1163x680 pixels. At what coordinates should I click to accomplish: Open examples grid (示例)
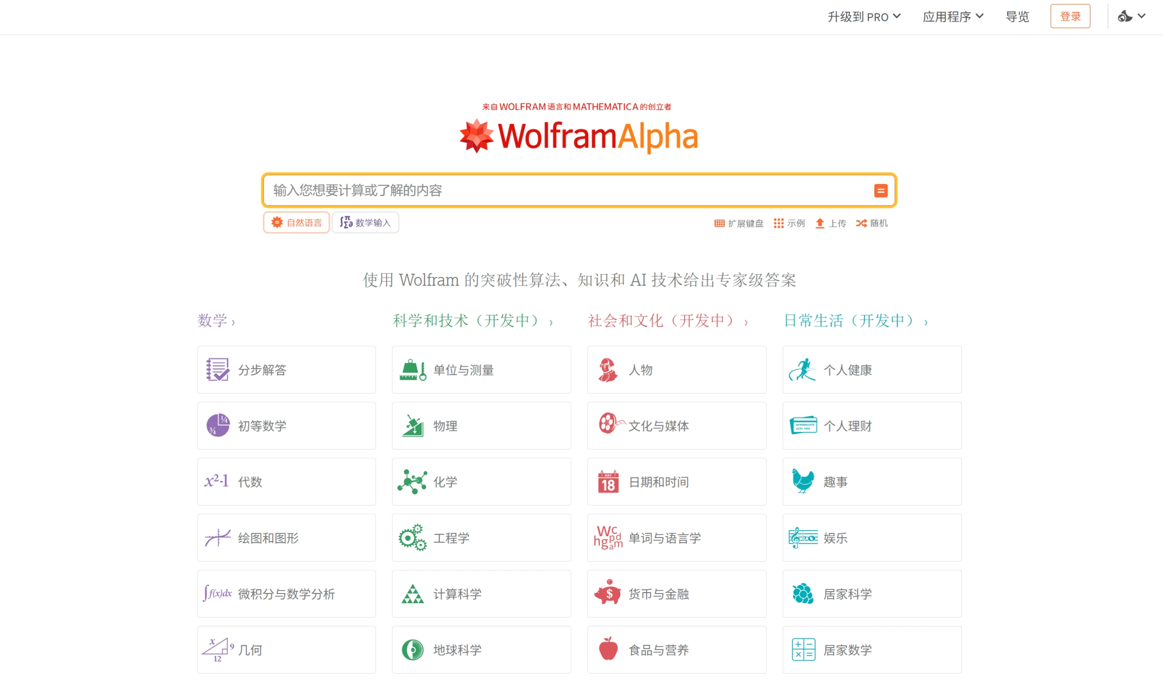coord(789,223)
